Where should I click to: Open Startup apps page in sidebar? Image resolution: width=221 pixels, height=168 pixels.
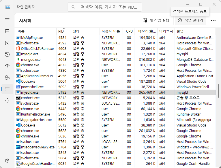click(x=7, y=66)
